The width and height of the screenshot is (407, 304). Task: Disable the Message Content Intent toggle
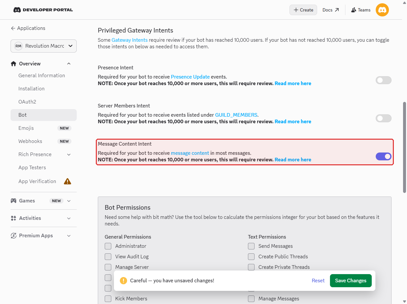click(384, 156)
